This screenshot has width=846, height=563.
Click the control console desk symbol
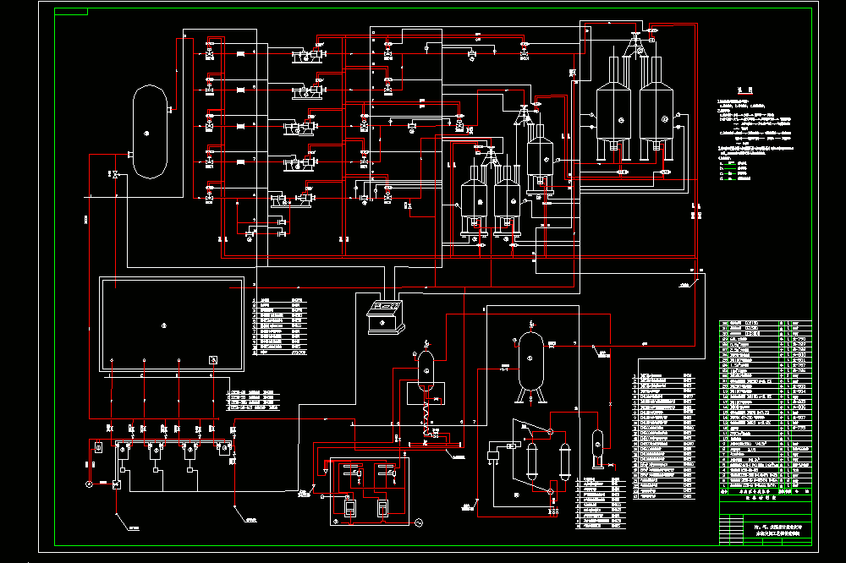click(x=385, y=318)
